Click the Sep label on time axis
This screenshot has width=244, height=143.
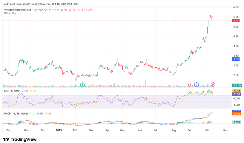point(190,130)
